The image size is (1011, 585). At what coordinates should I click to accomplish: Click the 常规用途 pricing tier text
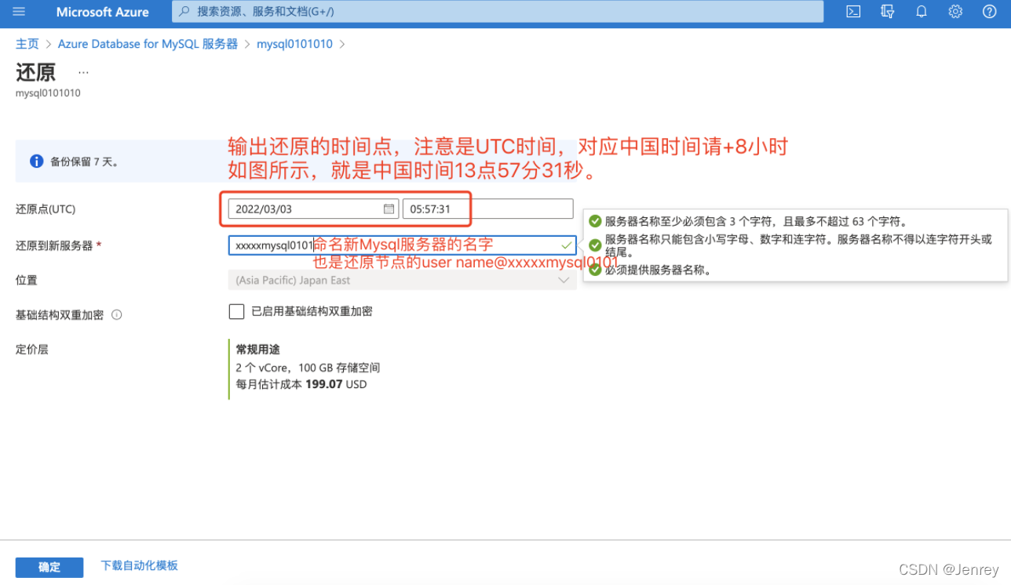click(257, 349)
